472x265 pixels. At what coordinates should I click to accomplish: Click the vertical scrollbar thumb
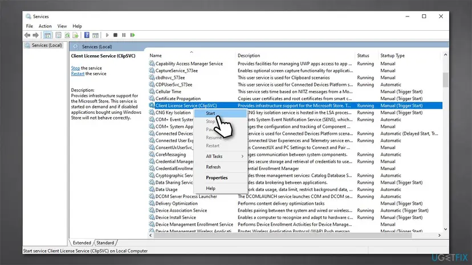pos(446,80)
